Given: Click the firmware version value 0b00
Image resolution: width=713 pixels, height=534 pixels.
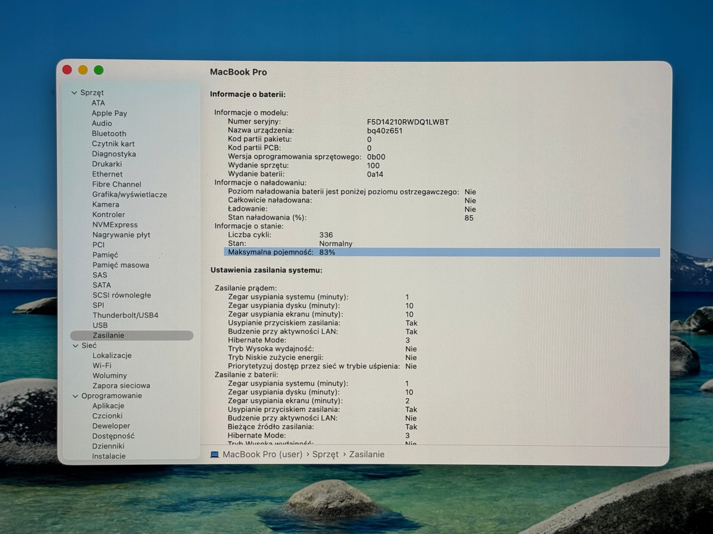Looking at the screenshot, I should (x=376, y=157).
